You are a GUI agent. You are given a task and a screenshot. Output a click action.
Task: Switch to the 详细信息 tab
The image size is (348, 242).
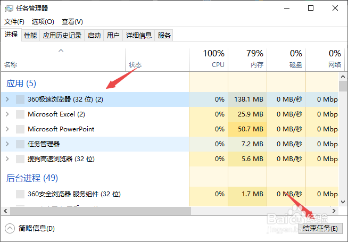click(139, 35)
